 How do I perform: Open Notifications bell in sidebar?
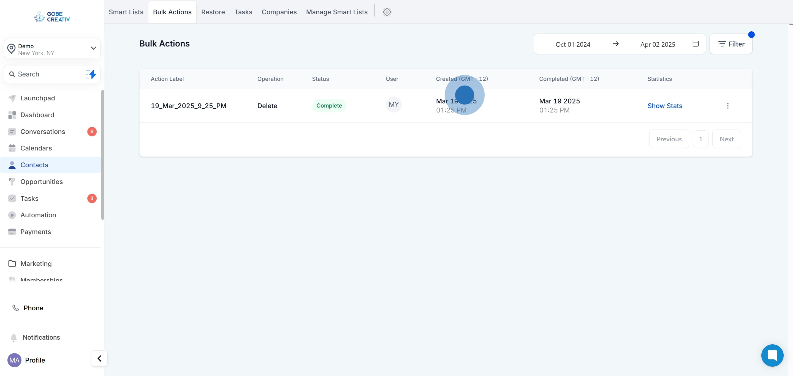(14, 337)
